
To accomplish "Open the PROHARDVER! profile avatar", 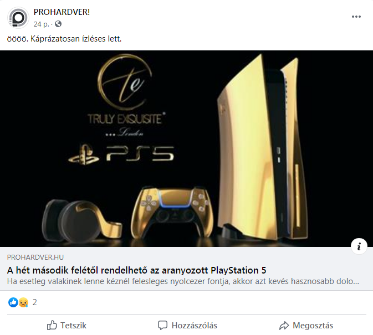I will 18,18.
